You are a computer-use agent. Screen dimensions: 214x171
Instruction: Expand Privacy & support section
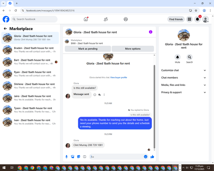pyautogui.click(x=184, y=92)
